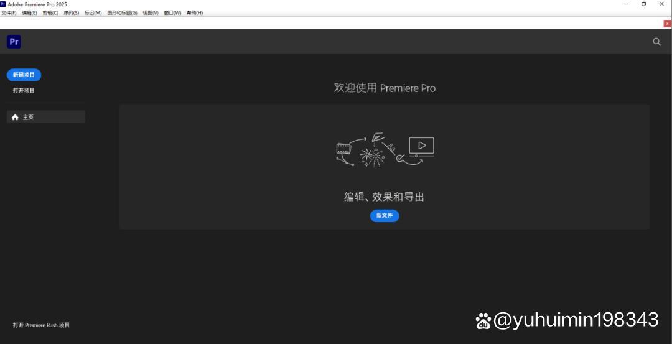This screenshot has width=672, height=344.
Task: Open the 视图(V) menu
Action: (151, 13)
